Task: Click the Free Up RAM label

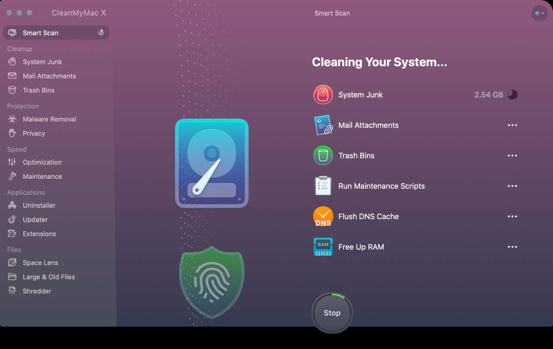Action: (x=361, y=247)
